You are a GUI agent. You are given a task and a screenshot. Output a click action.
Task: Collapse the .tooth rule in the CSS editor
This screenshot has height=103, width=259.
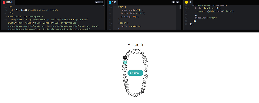point(111,23)
